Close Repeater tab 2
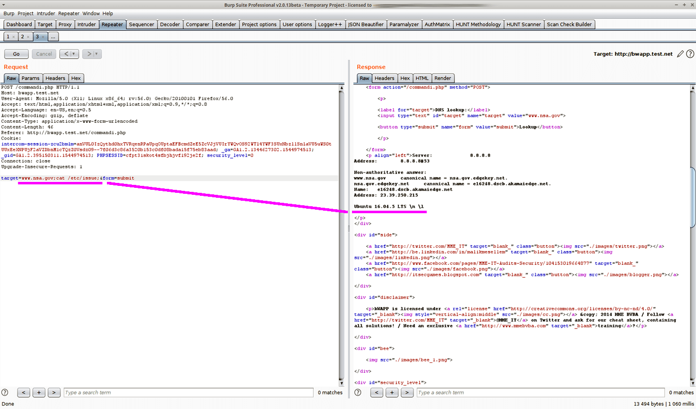The height and width of the screenshot is (409, 696). tap(28, 37)
